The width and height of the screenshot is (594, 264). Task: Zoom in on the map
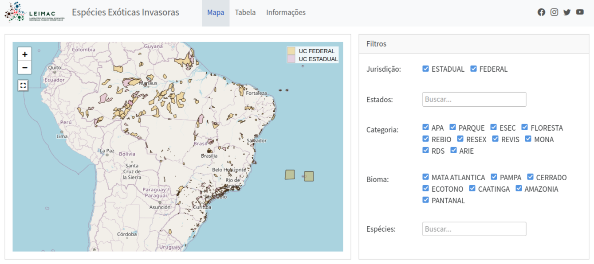(25, 54)
